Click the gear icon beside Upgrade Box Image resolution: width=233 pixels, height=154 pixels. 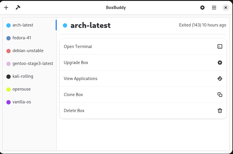[220, 63]
